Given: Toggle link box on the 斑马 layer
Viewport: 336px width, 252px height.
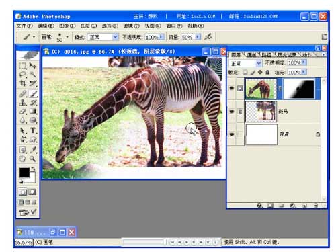Looking at the screenshot, I should click(240, 112).
